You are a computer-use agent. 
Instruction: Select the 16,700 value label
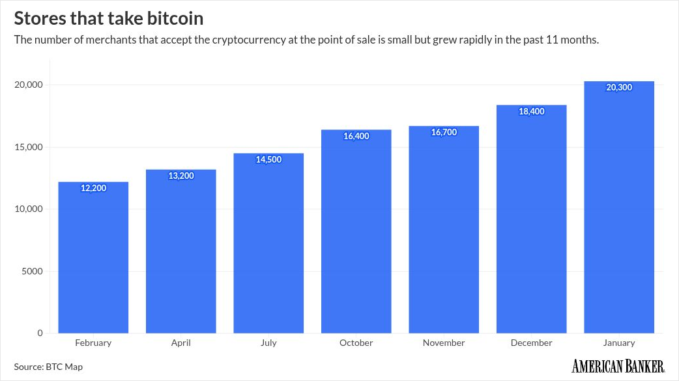[444, 133]
